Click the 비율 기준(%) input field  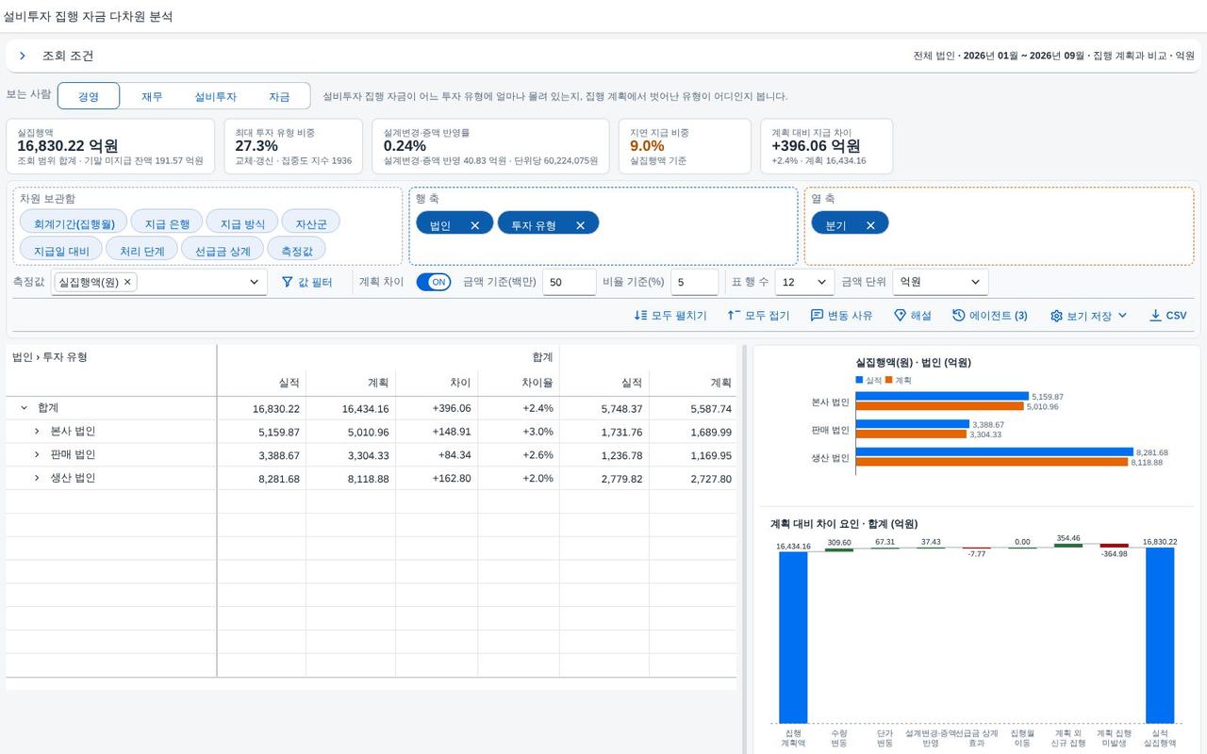pos(695,282)
